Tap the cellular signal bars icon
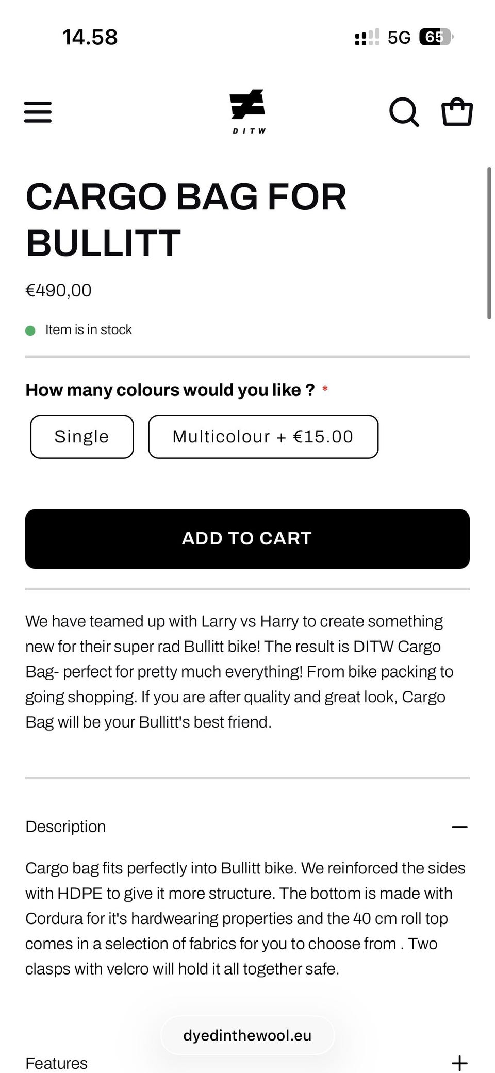Image resolution: width=495 pixels, height=1073 pixels. [367, 37]
